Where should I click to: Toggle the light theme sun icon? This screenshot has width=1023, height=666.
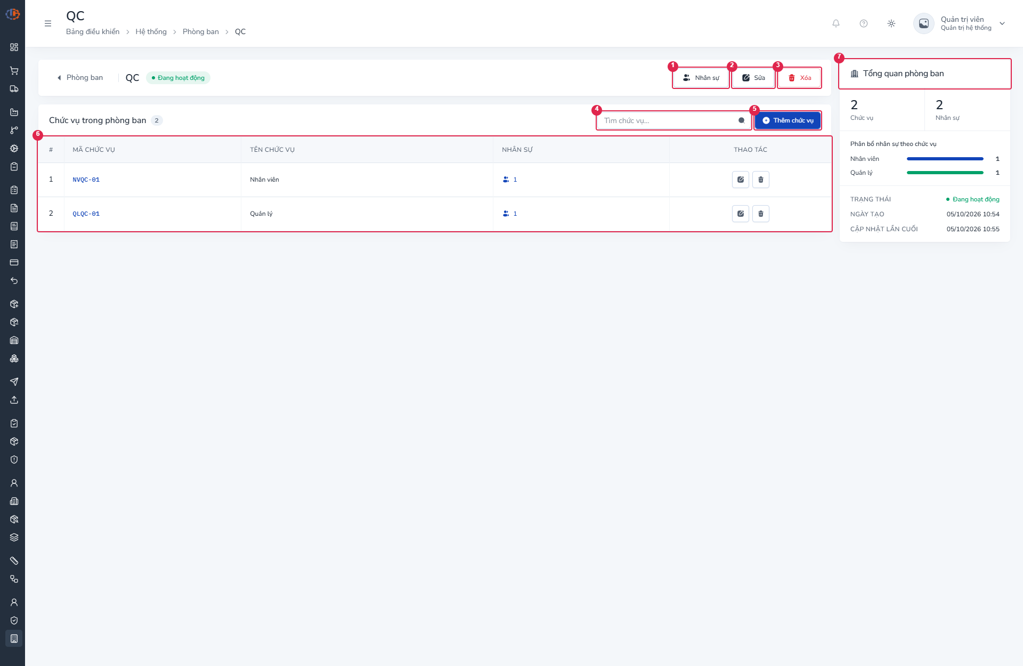click(891, 23)
